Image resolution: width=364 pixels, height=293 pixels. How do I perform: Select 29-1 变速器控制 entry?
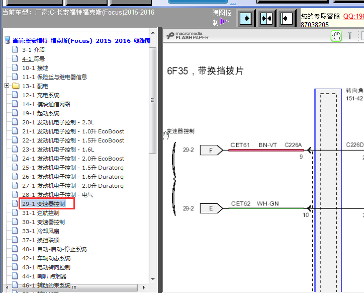click(43, 204)
